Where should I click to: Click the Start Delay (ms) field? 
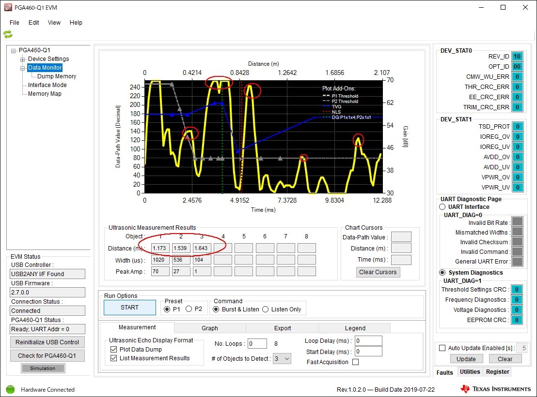368,352
